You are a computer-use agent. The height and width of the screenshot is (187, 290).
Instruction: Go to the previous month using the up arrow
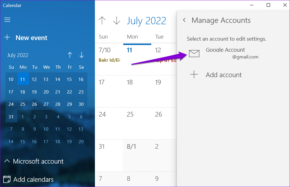point(102,20)
